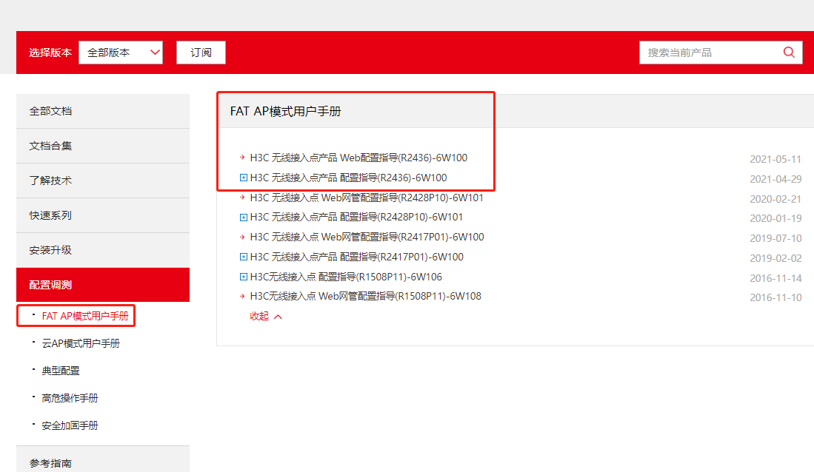Click arrow icon beside Web网管配置指导(R2428P10)-6W101
Image resolution: width=814 pixels, height=472 pixels.
pos(242,197)
